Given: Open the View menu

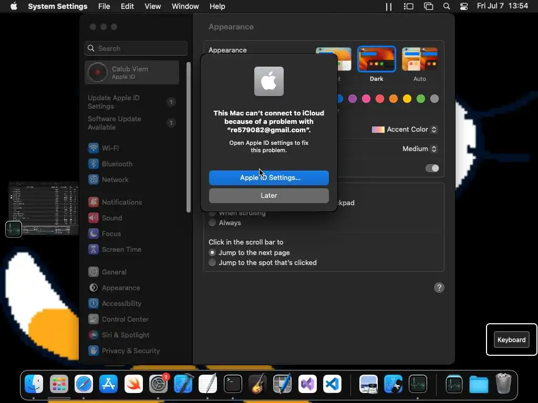Looking at the screenshot, I should coord(153,6).
